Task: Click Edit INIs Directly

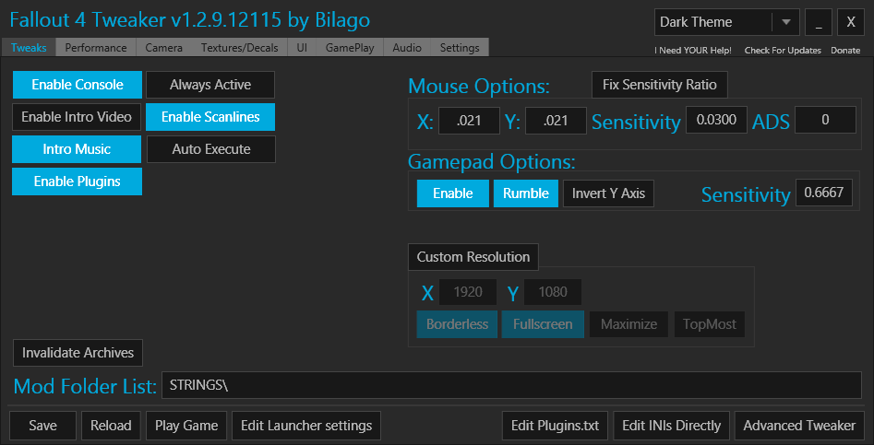Action: coord(671,426)
